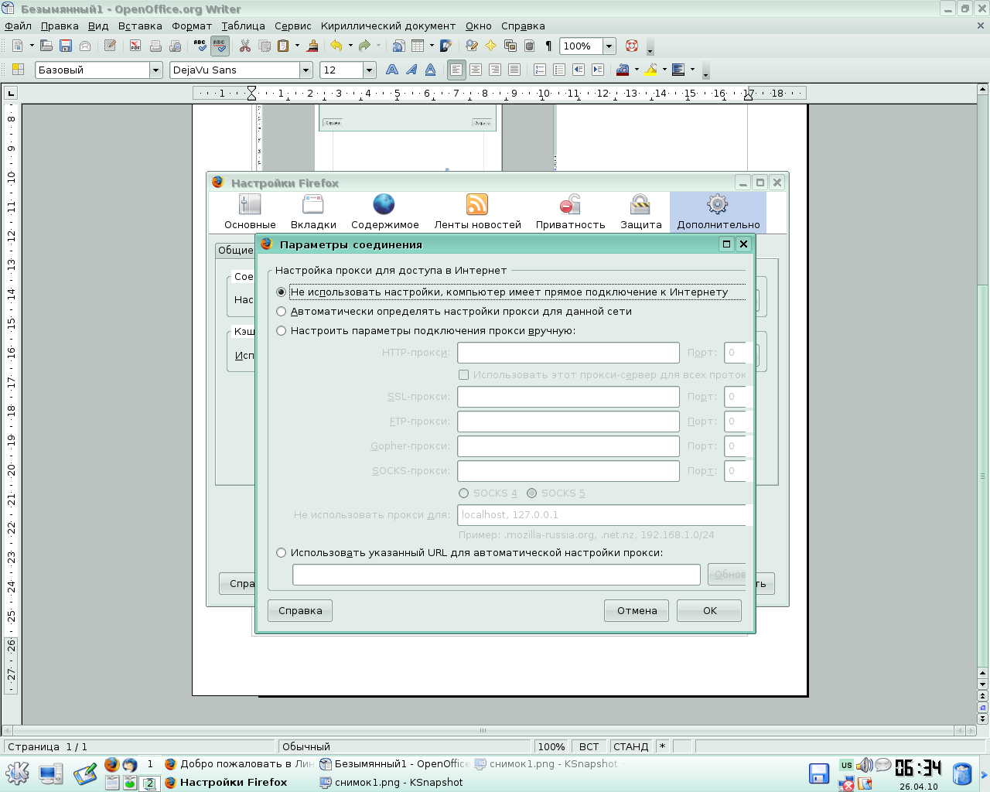
Task: Open the Таблица menu
Action: [x=244, y=26]
